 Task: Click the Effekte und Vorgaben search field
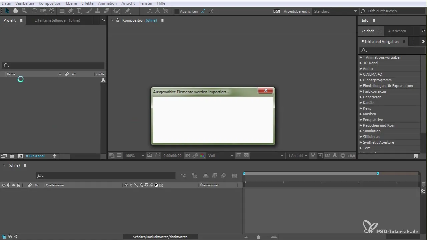coord(392,50)
